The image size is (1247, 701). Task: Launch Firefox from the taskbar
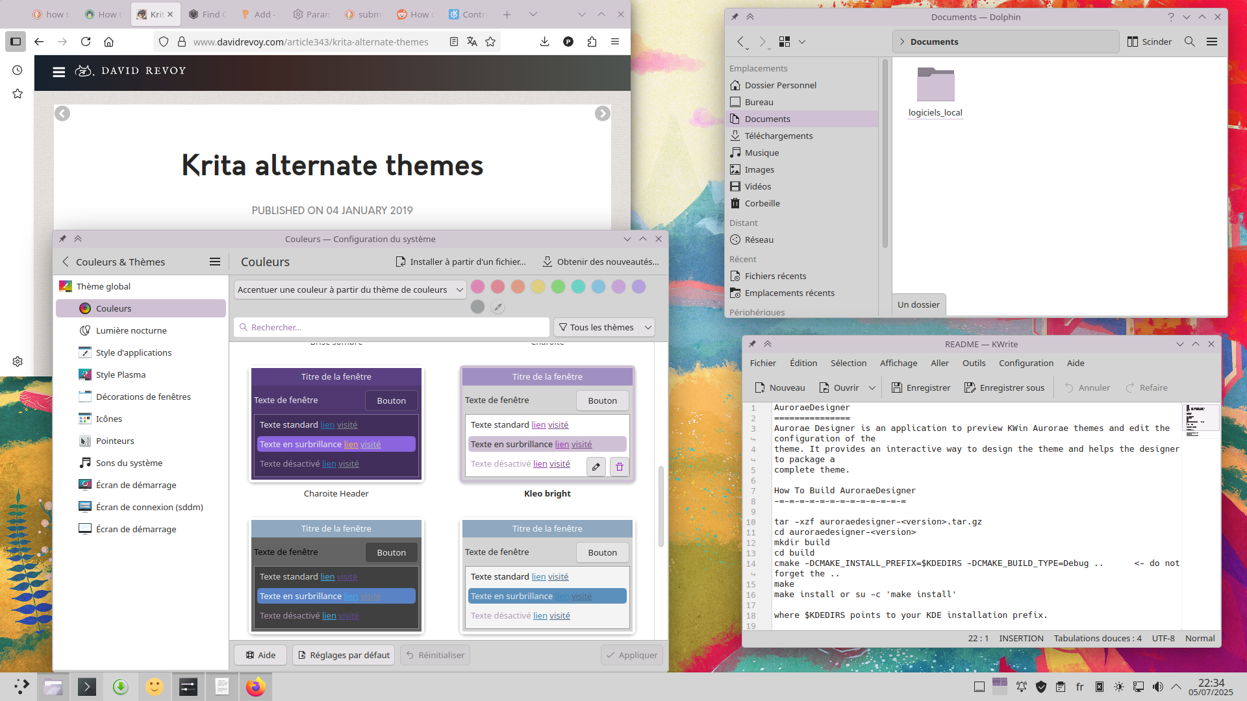pos(255,687)
